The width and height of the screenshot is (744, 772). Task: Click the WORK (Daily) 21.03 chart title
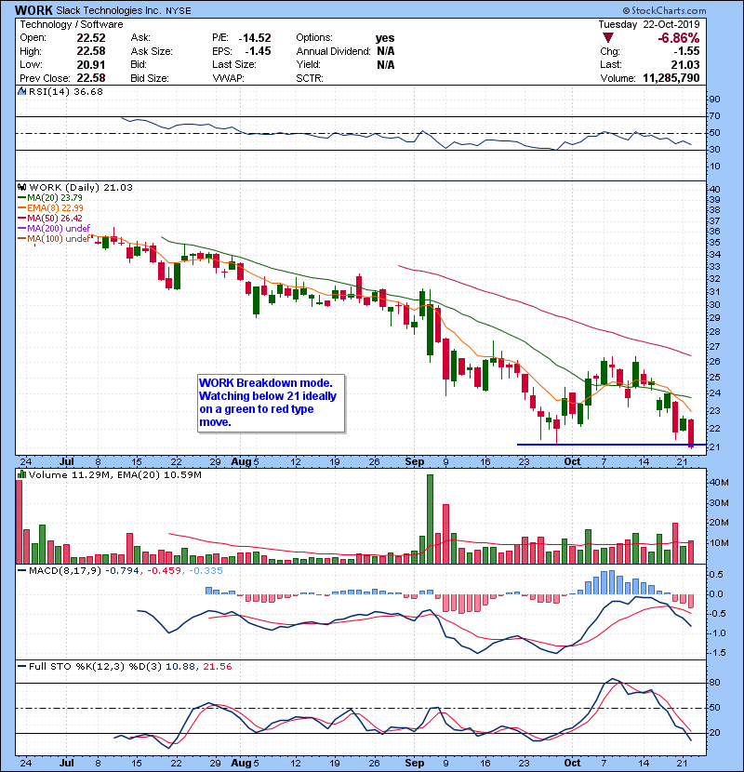click(81, 188)
